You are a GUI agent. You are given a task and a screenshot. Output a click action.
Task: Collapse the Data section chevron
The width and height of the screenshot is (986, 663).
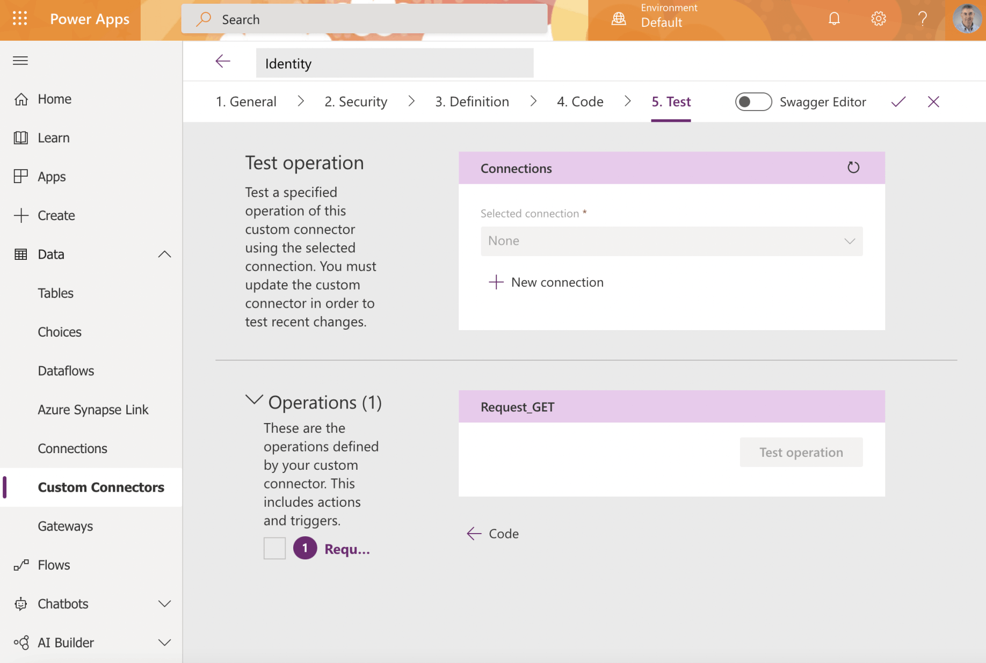(x=164, y=254)
